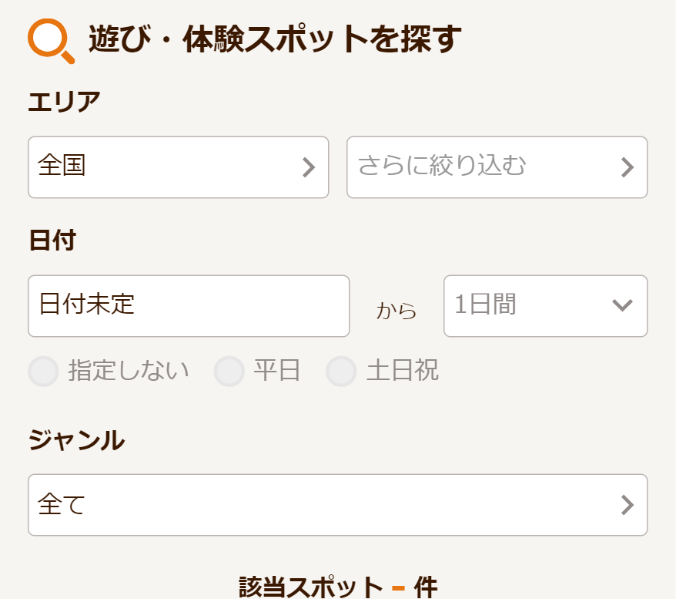
Task: Click the ジャンル section label
Action: coord(76,440)
